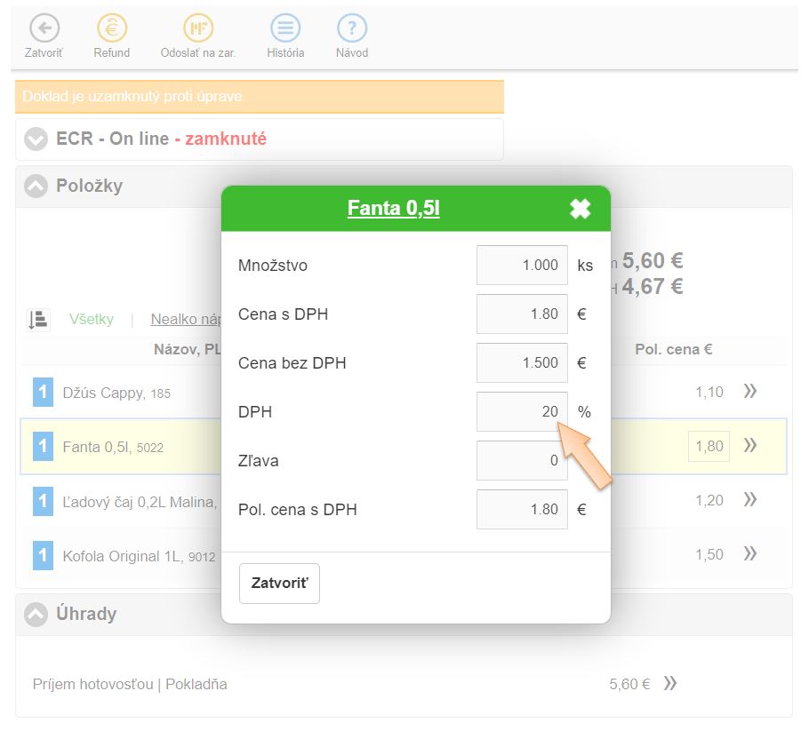This screenshot has width=809, height=731.
Task: Open details arrow for Kofola Original 1L
Action: tap(750, 554)
